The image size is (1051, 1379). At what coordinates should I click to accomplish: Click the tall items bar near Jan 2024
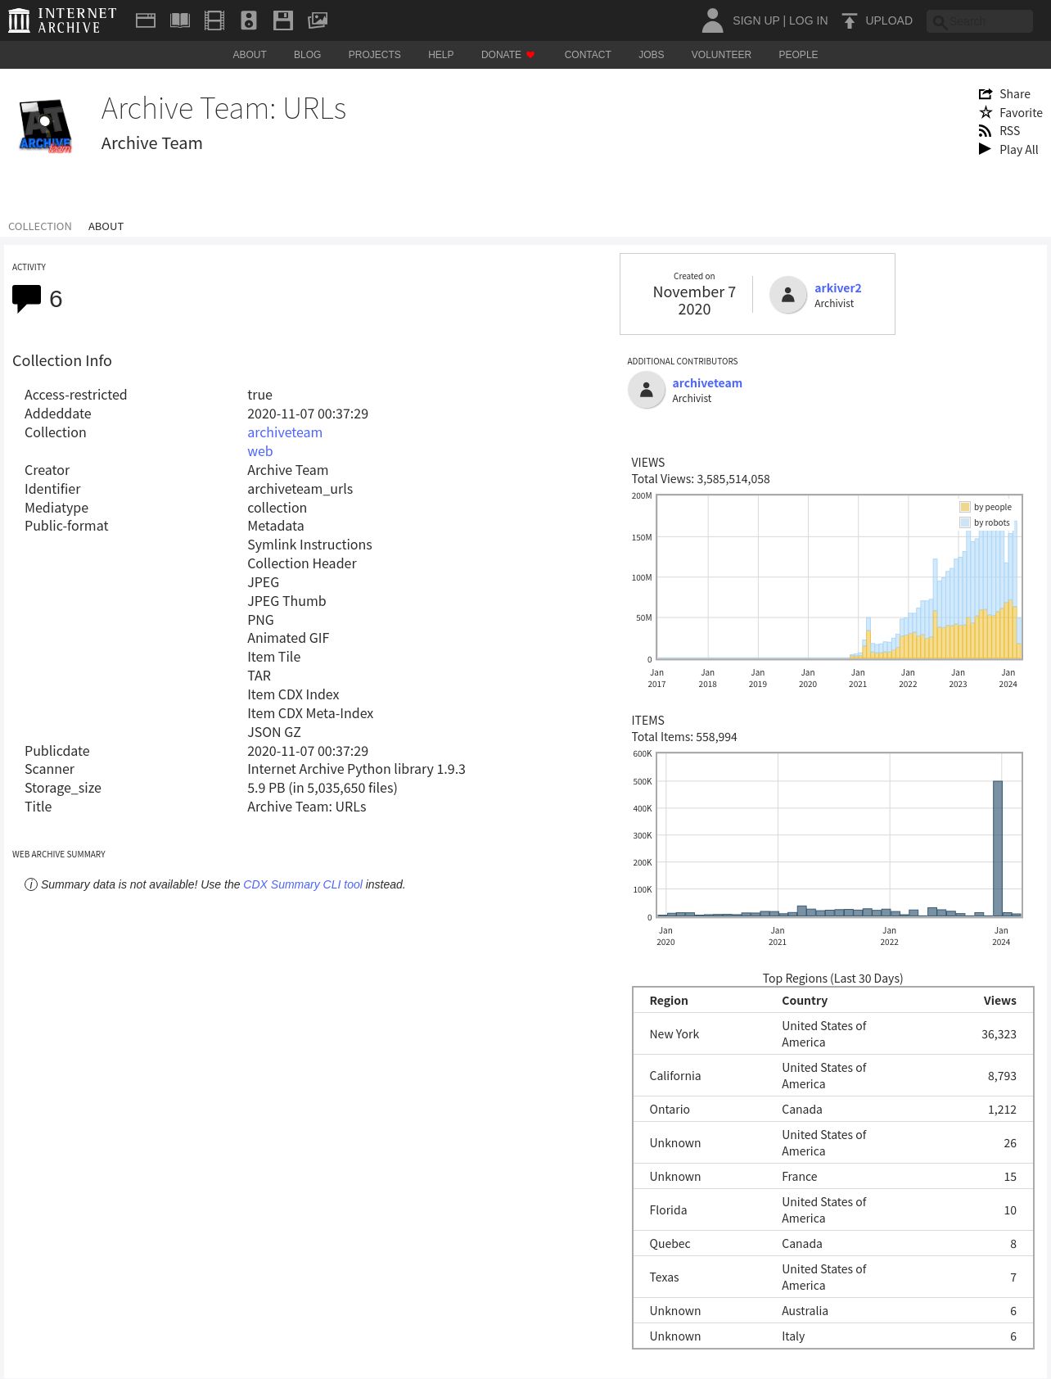click(998, 848)
